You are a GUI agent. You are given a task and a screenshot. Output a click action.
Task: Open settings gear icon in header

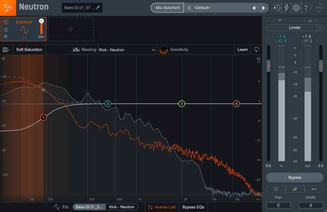click(x=296, y=8)
